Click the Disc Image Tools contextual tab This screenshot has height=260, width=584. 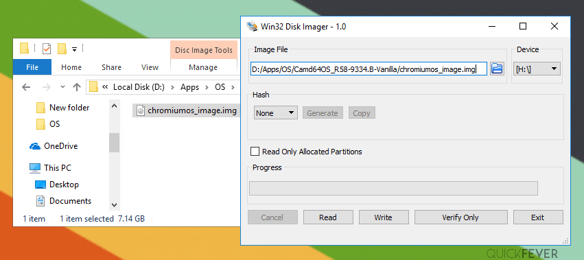[x=204, y=50]
